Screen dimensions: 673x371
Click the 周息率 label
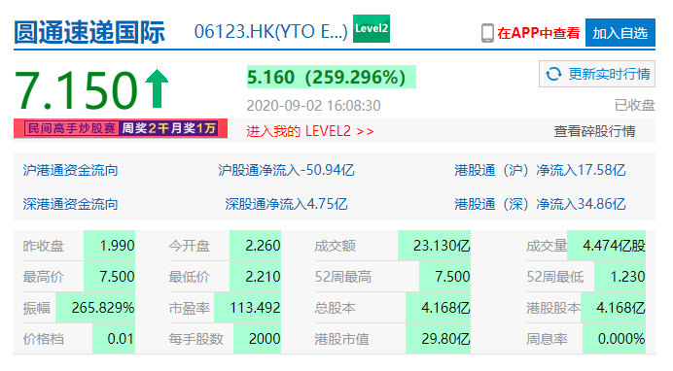pos(547,339)
